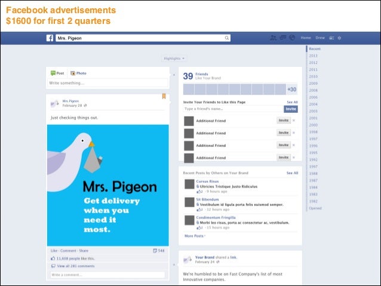Screen dimensions: 381x286
Task: Jump to 2008 in timeline
Action: pyautogui.click(x=313, y=90)
